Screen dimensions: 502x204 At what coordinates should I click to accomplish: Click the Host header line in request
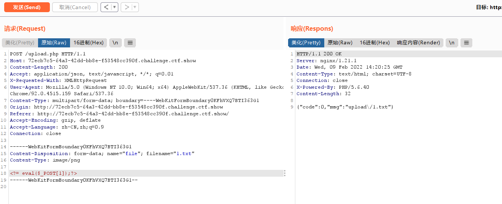pos(103,61)
